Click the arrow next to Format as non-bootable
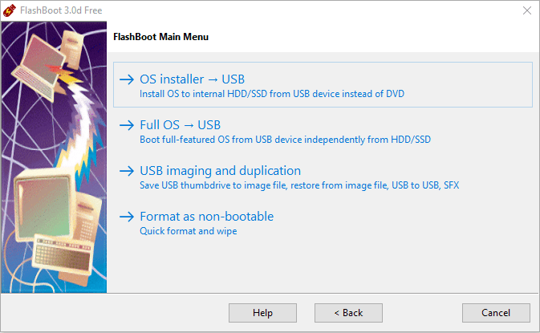Screen dimensions: 540x333 tap(126, 217)
